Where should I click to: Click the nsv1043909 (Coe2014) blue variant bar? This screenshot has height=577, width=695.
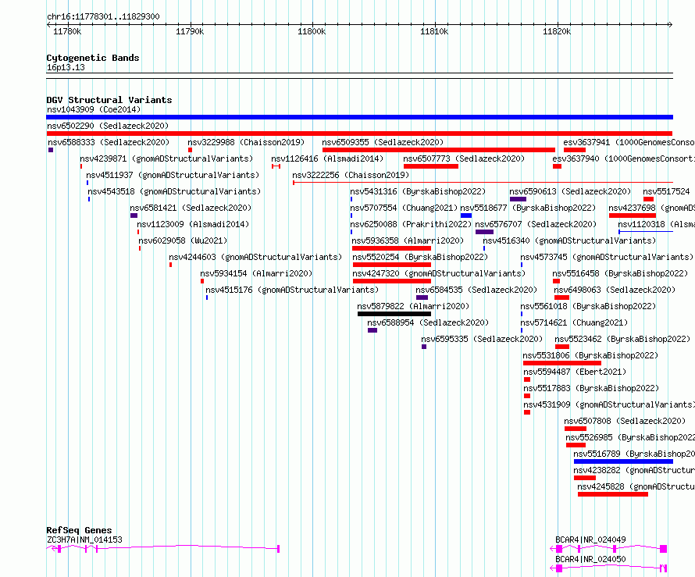click(x=359, y=117)
